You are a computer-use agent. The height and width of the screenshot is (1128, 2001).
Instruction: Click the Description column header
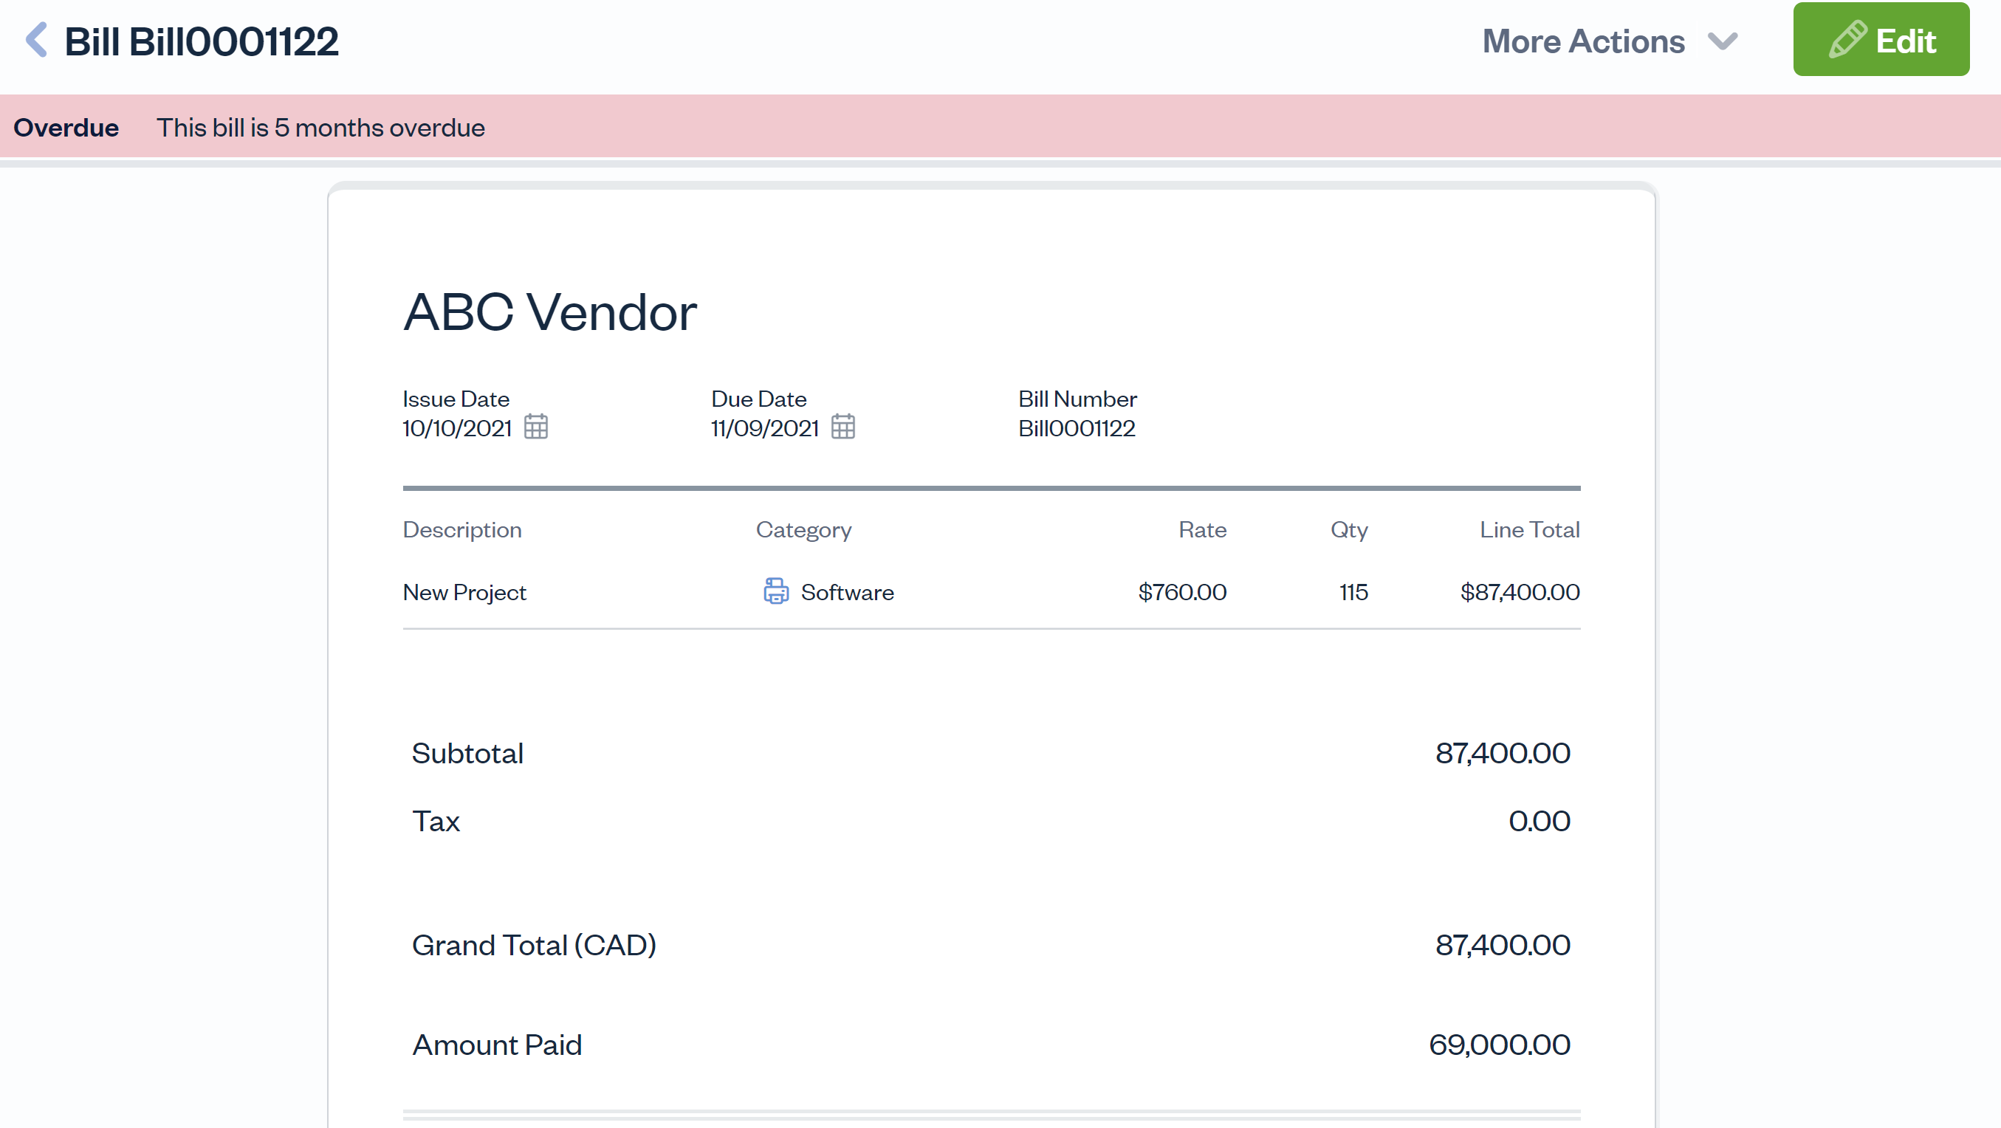(x=462, y=530)
